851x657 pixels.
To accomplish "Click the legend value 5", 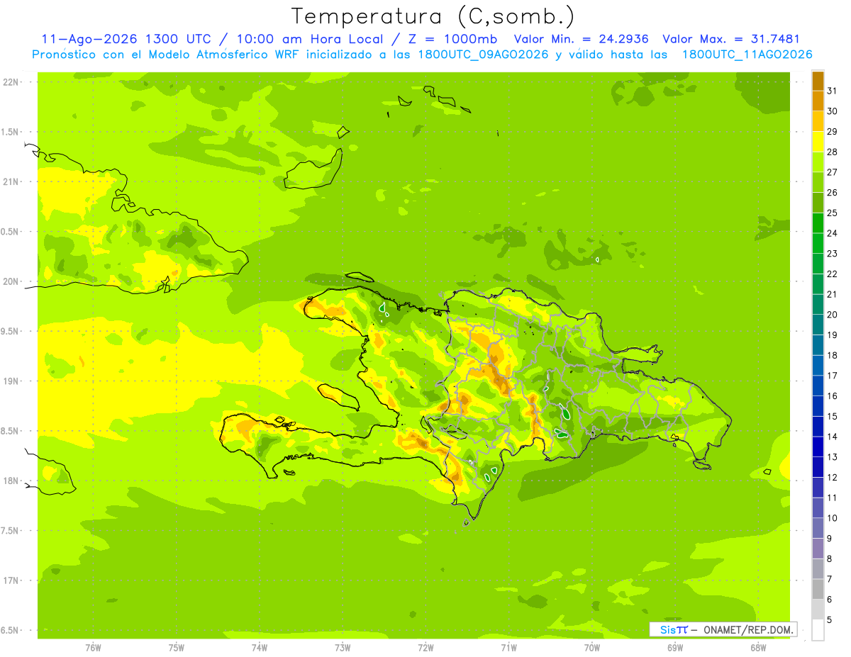I will pos(830,619).
